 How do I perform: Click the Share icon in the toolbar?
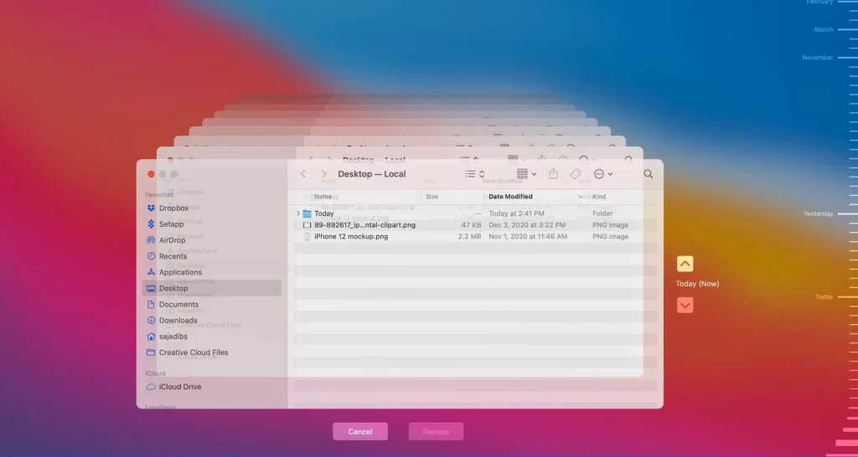point(553,174)
